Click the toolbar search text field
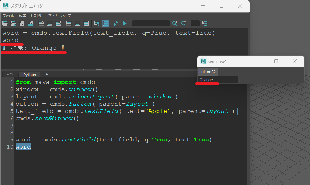Screen dimensions: 310x185 151,23
